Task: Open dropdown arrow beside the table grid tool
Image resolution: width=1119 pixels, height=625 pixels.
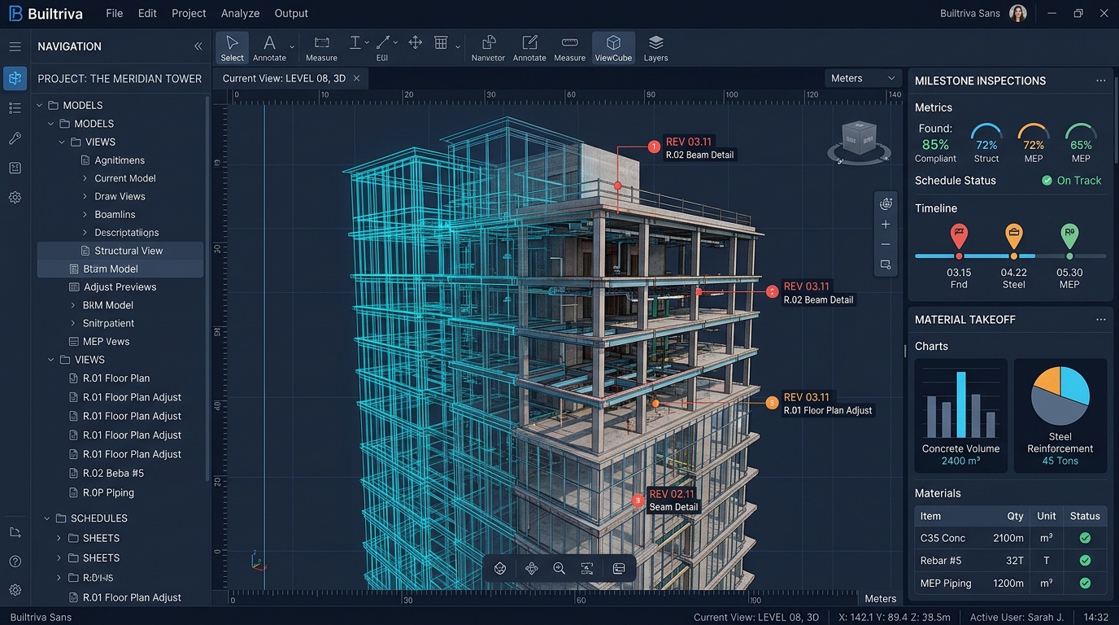Action: pyautogui.click(x=458, y=47)
